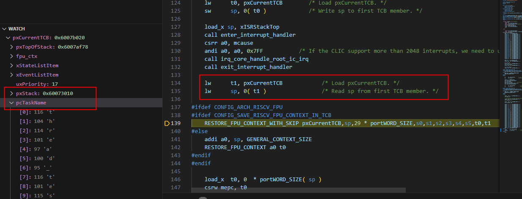
Task: Collapse the WATCH section header
Action: [5, 29]
